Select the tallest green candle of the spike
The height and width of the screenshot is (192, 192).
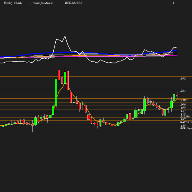pyautogui.click(x=56, y=93)
